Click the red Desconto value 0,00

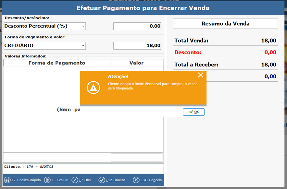(270, 53)
